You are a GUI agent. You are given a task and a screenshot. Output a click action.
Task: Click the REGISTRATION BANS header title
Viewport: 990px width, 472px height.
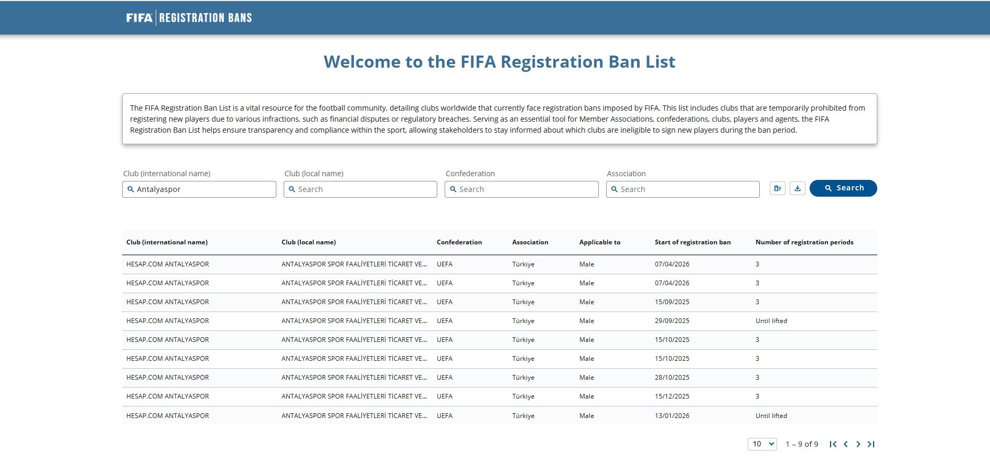click(x=206, y=17)
